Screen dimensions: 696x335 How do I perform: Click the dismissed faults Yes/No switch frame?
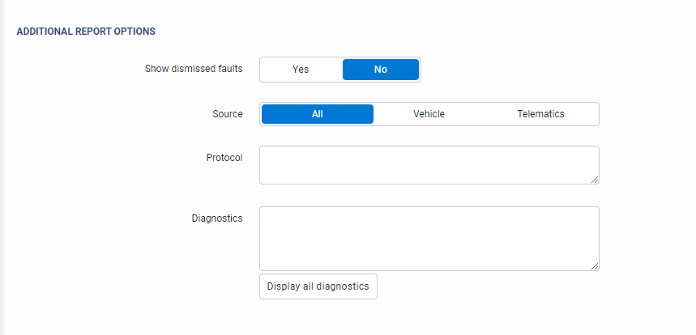[421, 70]
